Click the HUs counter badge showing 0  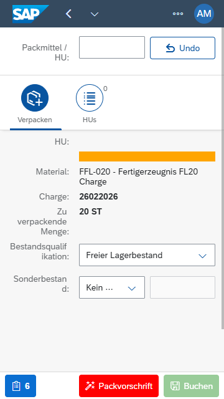coord(105,89)
